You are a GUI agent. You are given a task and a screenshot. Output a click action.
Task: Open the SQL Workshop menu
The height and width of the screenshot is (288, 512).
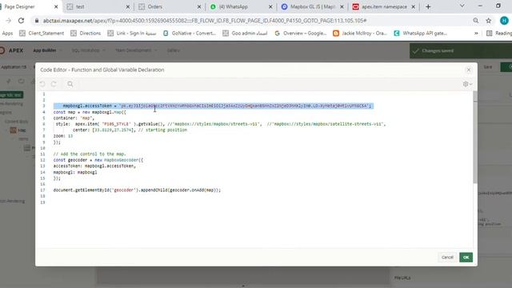pos(89,50)
